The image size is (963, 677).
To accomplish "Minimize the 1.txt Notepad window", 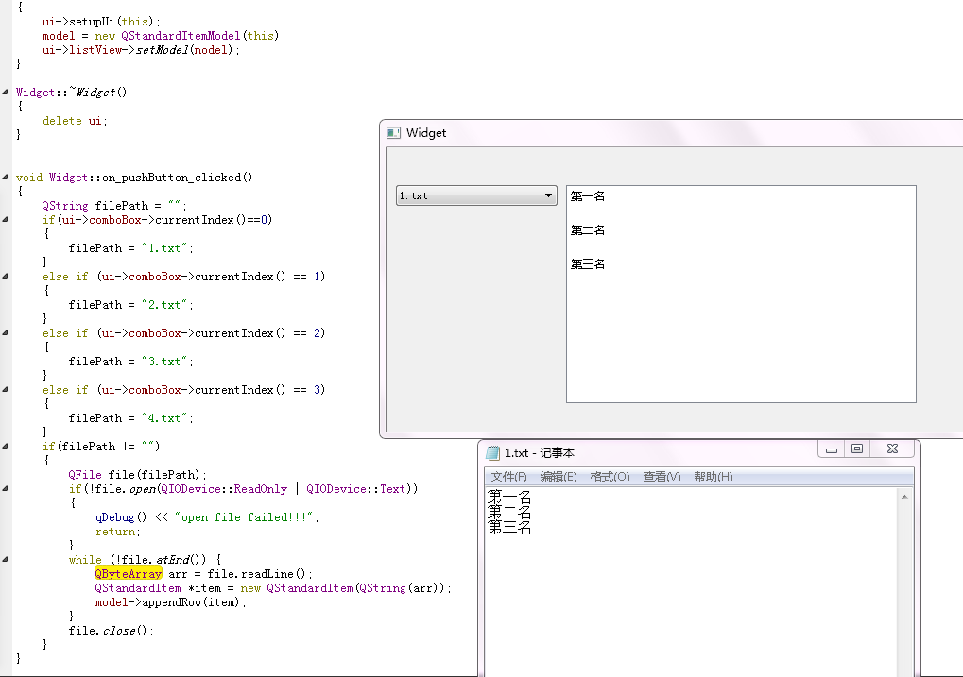I will coord(832,449).
